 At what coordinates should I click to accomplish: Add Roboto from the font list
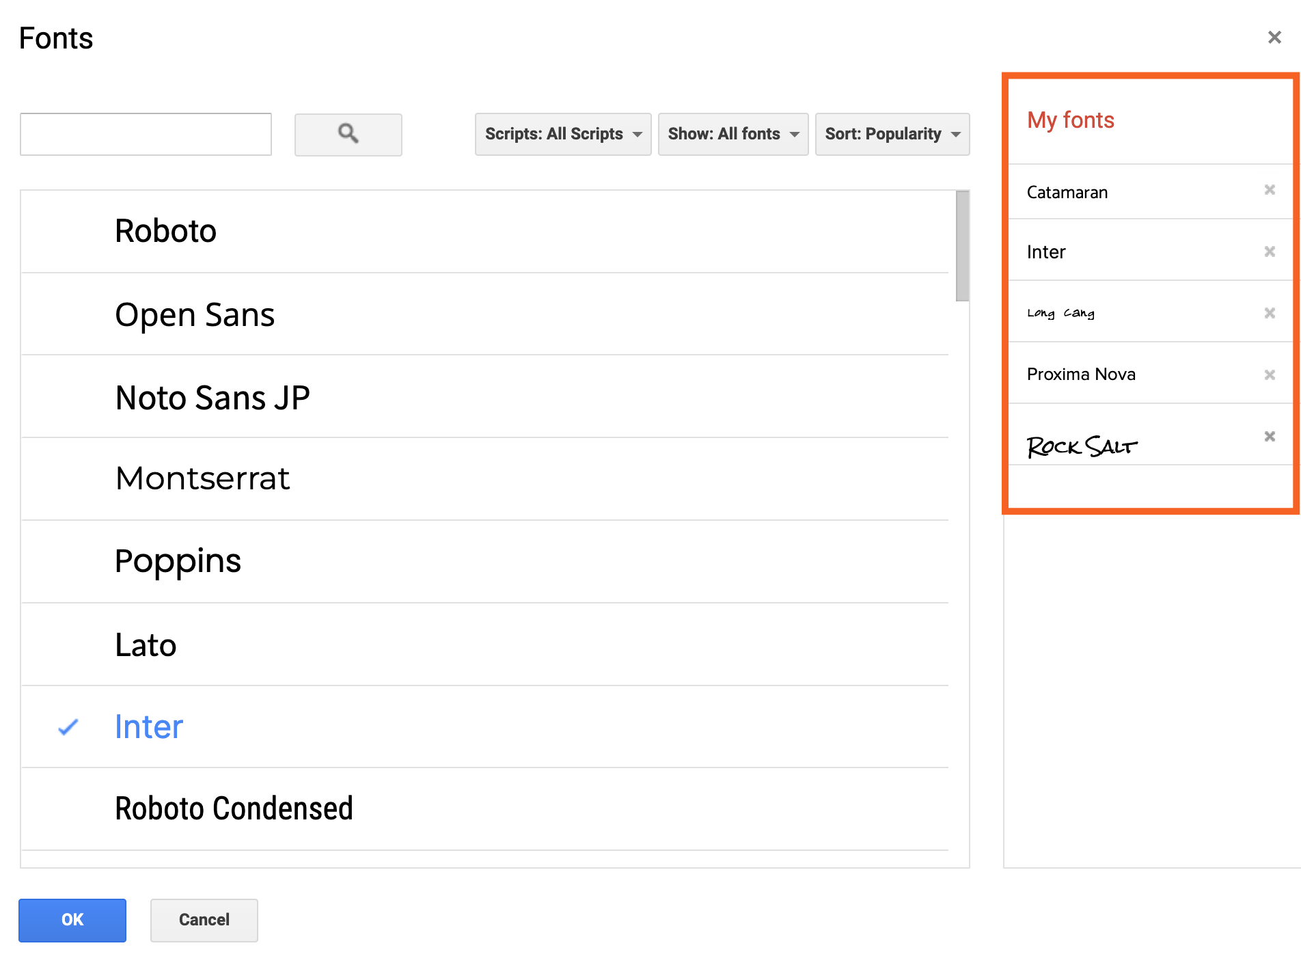[484, 231]
